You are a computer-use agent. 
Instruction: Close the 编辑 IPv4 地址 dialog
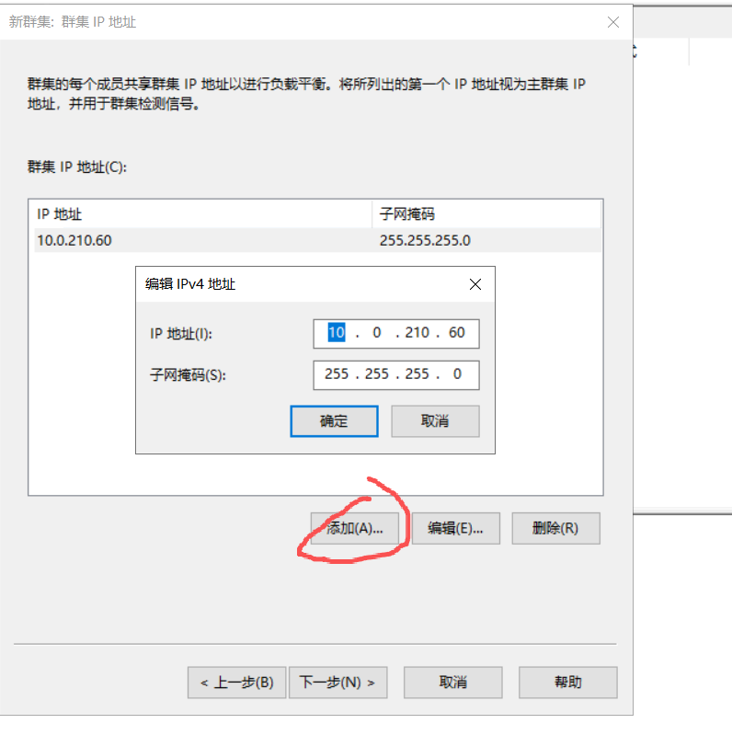pos(475,284)
